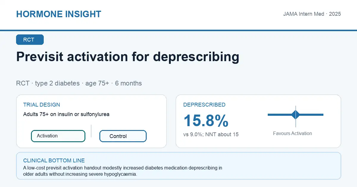Click the blue header divider bar
Viewport: 357px width, 187px height.
pyautogui.click(x=178, y=30)
